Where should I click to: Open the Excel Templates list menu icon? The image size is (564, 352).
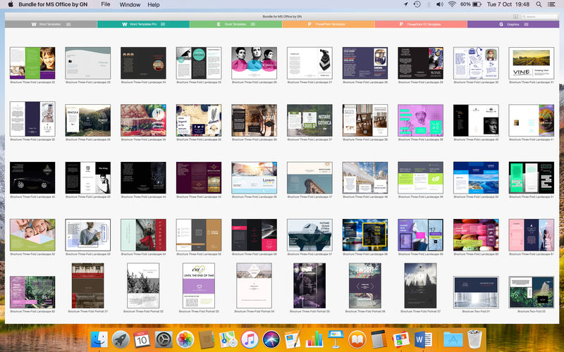pyautogui.click(x=253, y=25)
